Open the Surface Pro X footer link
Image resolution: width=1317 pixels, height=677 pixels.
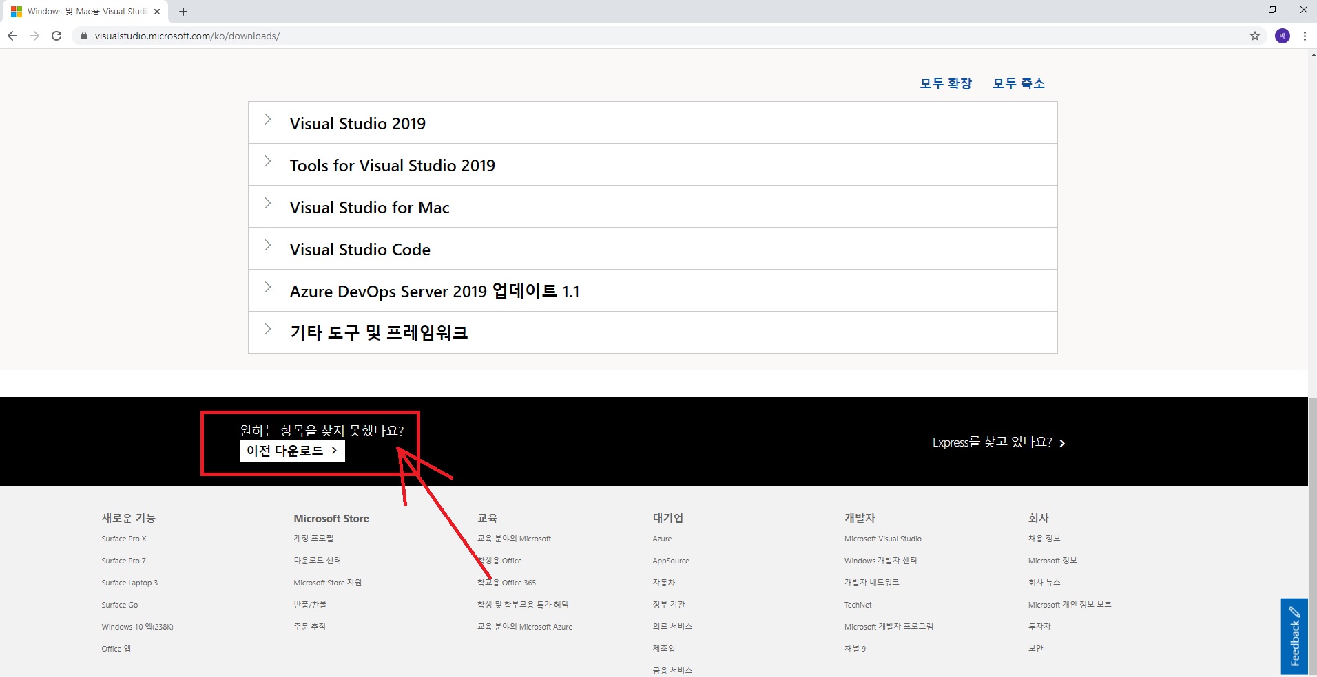tap(124, 539)
